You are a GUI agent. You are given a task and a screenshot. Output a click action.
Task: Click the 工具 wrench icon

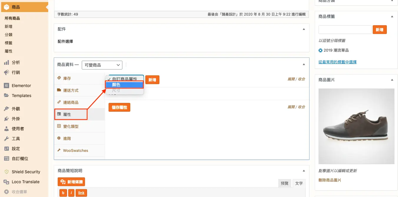tap(6, 139)
